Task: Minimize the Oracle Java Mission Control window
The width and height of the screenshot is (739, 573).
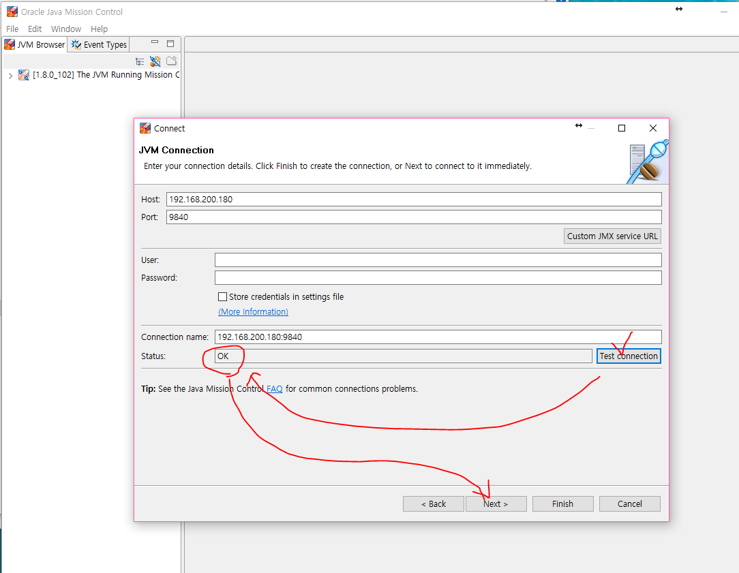Action: coord(724,12)
